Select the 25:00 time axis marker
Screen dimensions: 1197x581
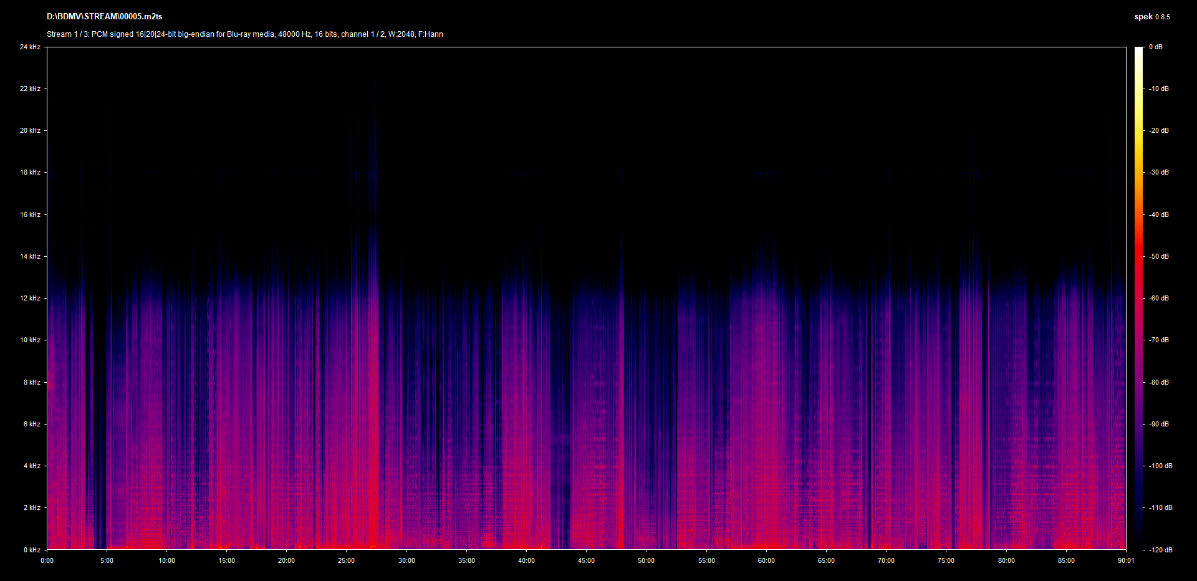point(346,560)
